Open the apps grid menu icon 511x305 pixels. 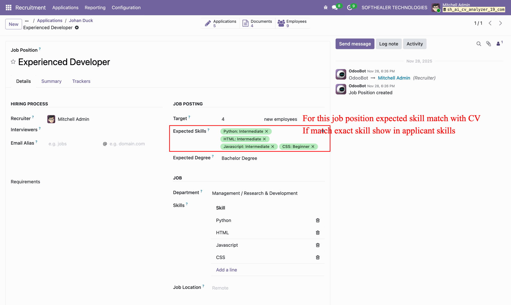coord(9,7)
